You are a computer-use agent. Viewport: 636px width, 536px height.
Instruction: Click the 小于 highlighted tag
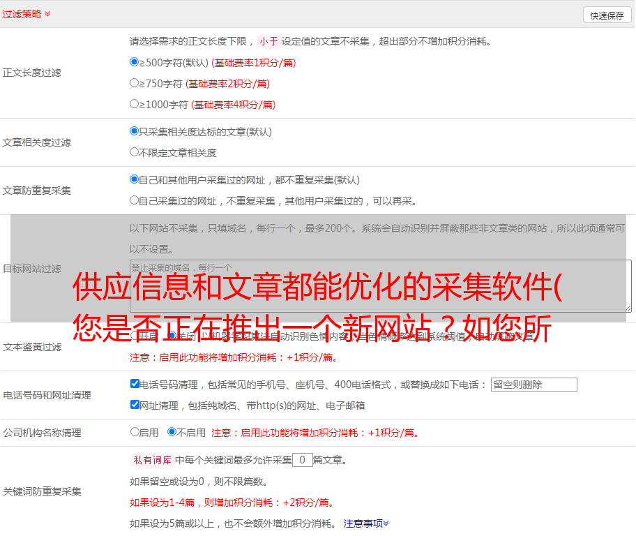268,41
